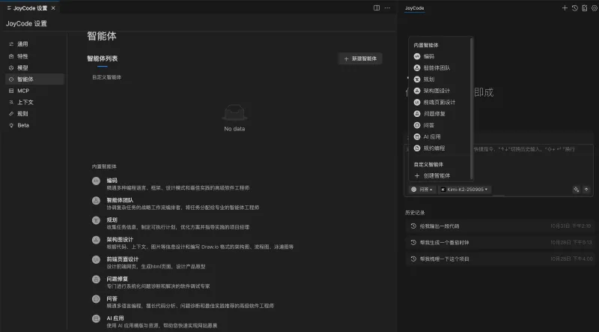Select the 智能体列表 tab heading

103,58
